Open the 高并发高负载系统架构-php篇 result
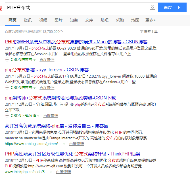This screenshot has width=190, height=177. (x=57, y=126)
